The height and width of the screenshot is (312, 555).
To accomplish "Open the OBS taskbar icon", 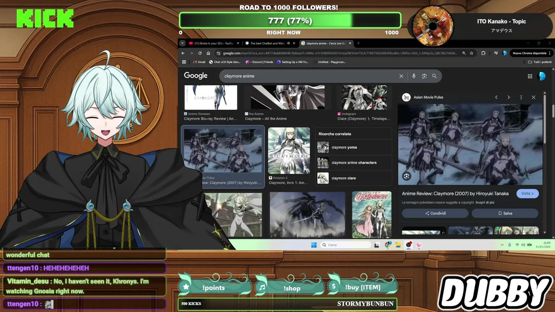I will coord(408,245).
